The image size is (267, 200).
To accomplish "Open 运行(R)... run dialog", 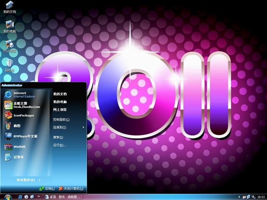I will [60, 145].
